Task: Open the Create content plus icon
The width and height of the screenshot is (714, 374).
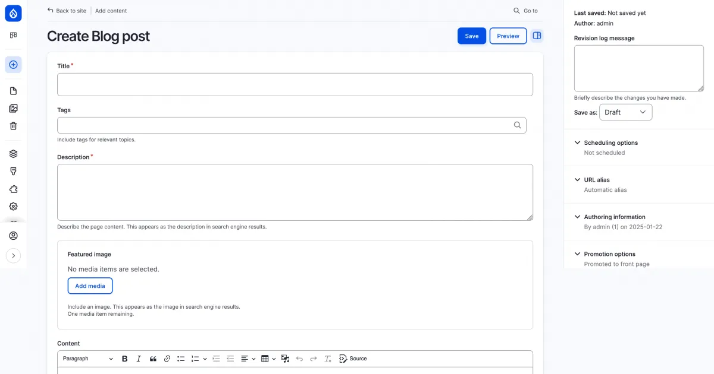Action: (13, 65)
